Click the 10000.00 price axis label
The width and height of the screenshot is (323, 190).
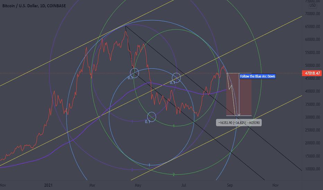pos(313,169)
